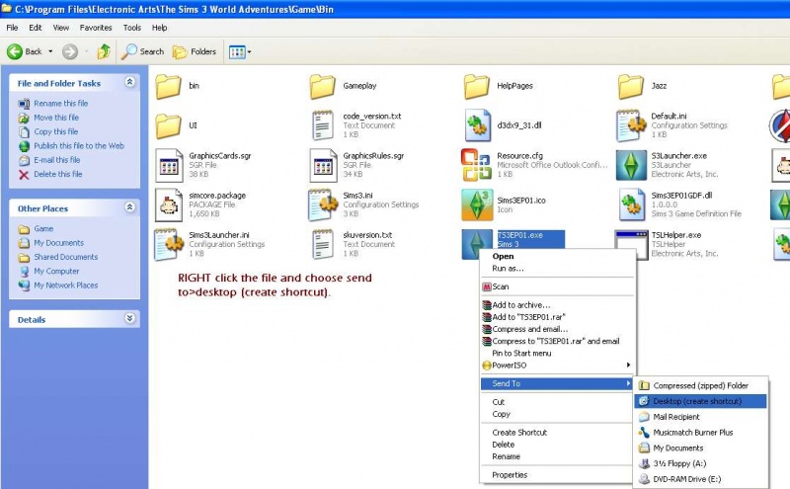Screen dimensions: 790x489
Task: Select the skuversion.txt file icon
Action: click(x=323, y=245)
